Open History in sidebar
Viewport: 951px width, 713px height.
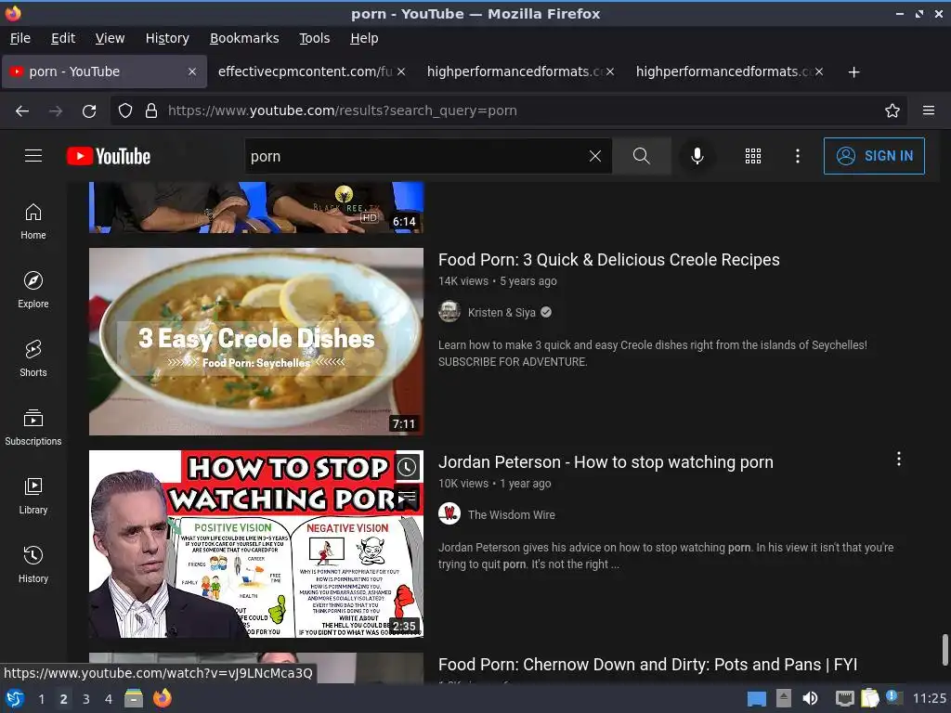(33, 564)
